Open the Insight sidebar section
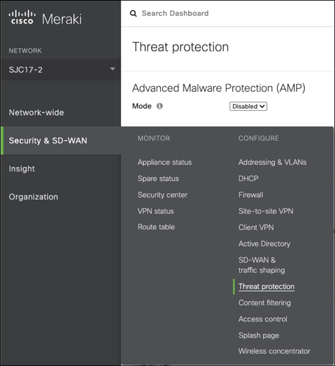335x366 pixels. tap(22, 169)
